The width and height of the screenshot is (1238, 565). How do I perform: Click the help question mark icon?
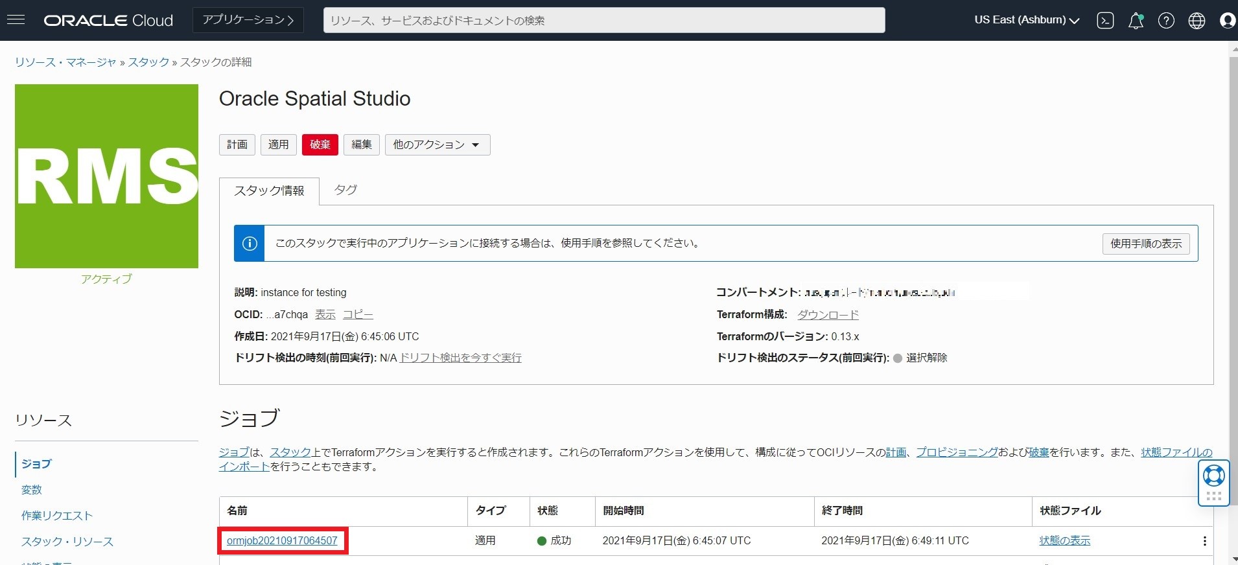pos(1166,21)
